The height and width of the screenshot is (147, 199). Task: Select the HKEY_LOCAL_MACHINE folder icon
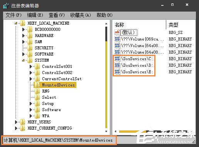(x=23, y=23)
